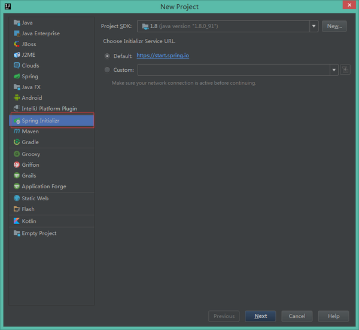Click the Kotlin K icon

pyautogui.click(x=17, y=221)
